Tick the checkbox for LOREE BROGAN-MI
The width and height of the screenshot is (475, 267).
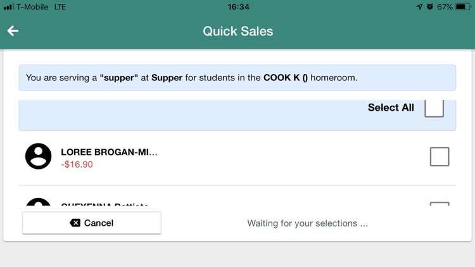point(440,156)
